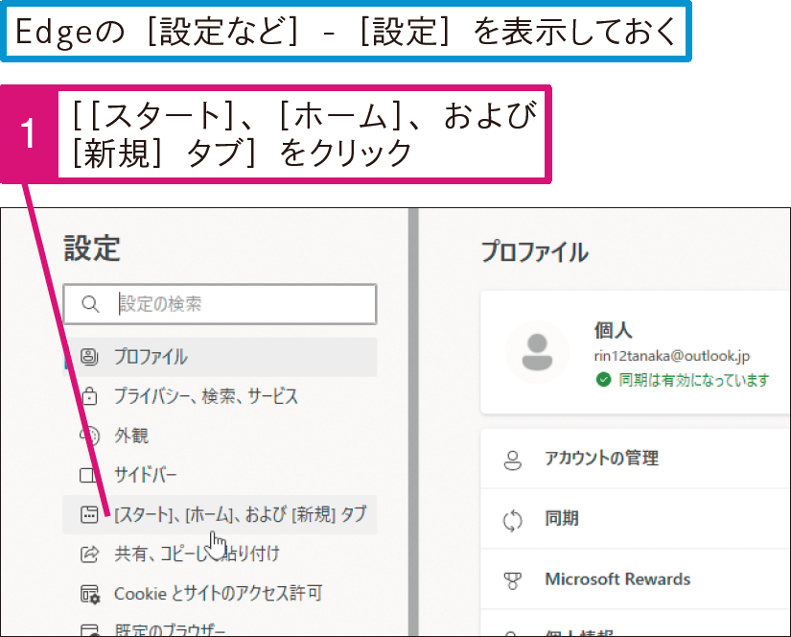791x637 pixels.
Task: Click the sidebar panel icon beside サイドバー
Action: pos(89,475)
